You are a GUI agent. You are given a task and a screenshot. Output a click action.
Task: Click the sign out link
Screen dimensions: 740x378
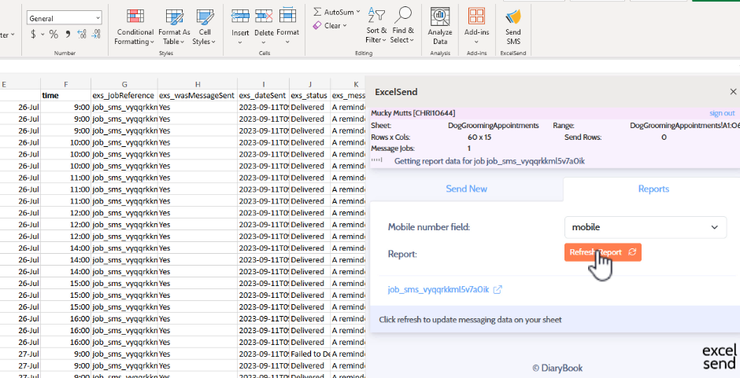click(x=722, y=113)
